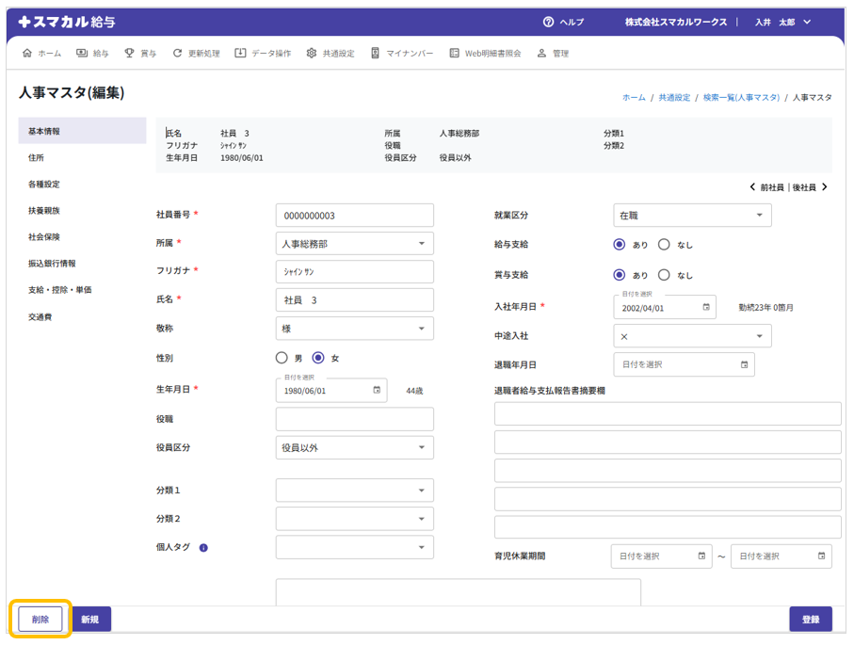Screen dimensions: 854x645
Task: Select 男 radio button for 性別
Action: click(282, 358)
